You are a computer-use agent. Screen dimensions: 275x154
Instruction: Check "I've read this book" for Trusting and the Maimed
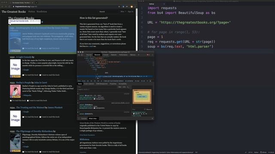click(x=23, y=117)
